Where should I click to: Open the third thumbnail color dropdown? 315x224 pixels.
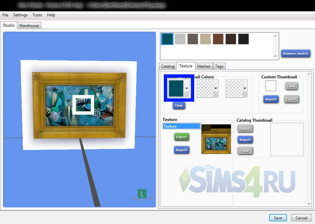pos(245,88)
